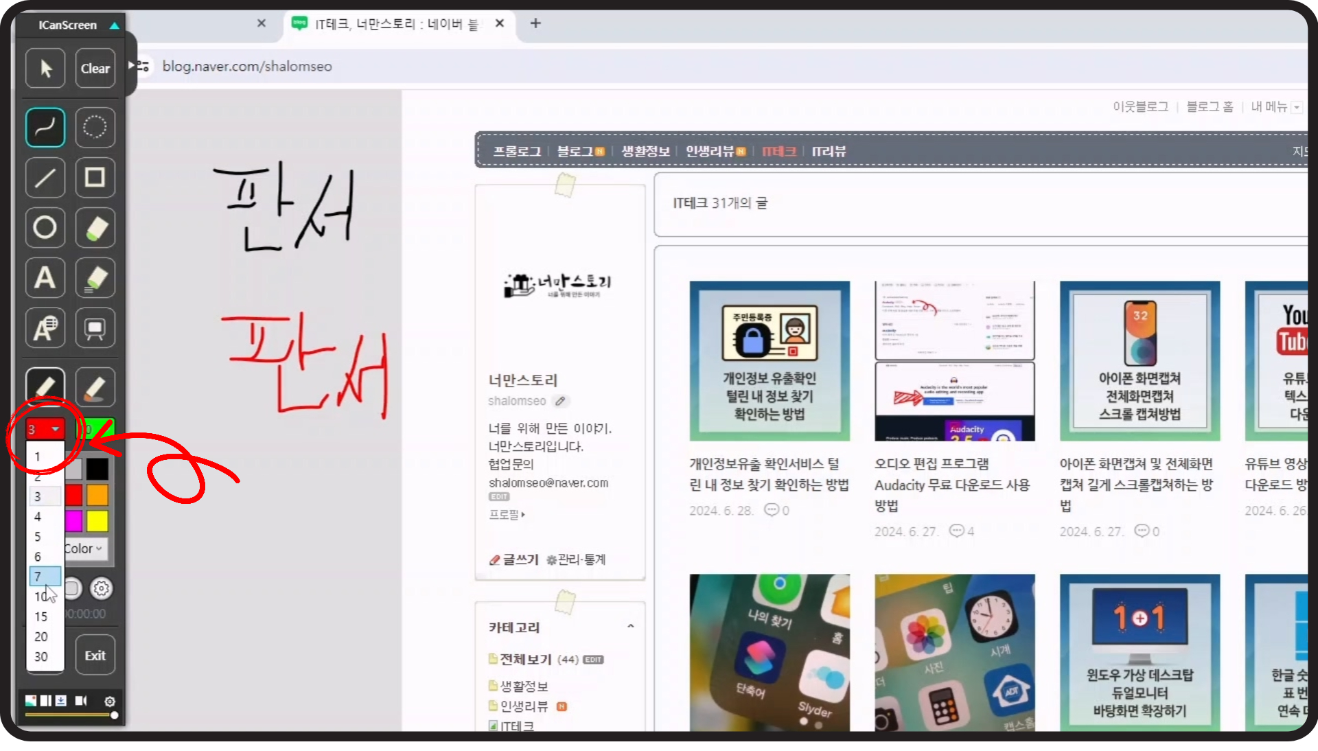Adjust the yellow opacity slider handle

click(x=114, y=715)
